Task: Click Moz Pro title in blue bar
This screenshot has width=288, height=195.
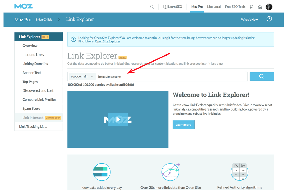Action: [23, 19]
